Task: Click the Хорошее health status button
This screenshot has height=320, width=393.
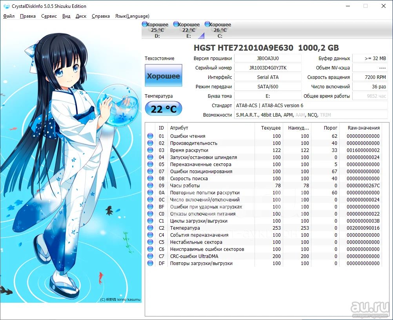Action: pyautogui.click(x=164, y=75)
